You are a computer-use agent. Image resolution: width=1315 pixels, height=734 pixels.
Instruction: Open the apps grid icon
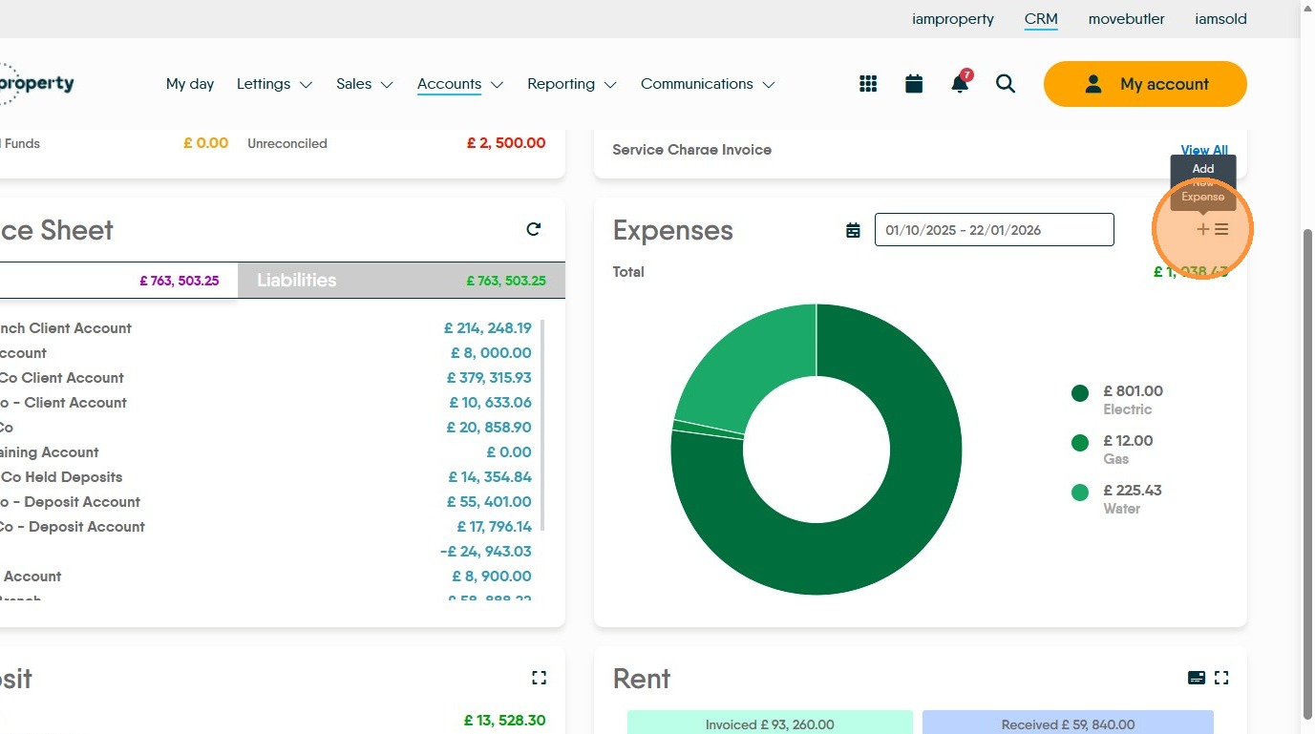coord(868,84)
